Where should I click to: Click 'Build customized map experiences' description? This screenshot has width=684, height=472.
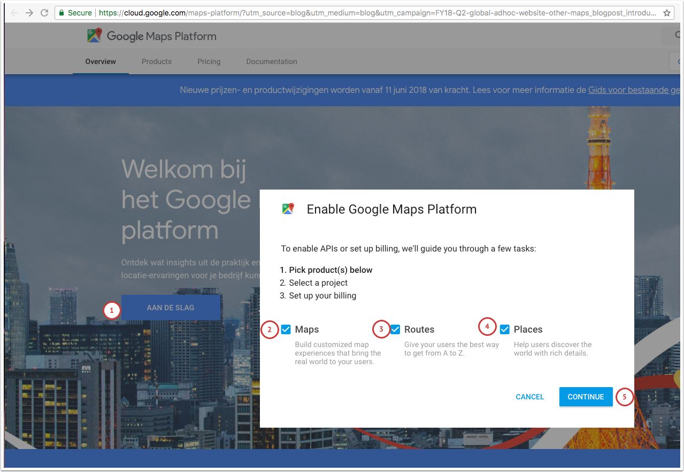pos(338,353)
